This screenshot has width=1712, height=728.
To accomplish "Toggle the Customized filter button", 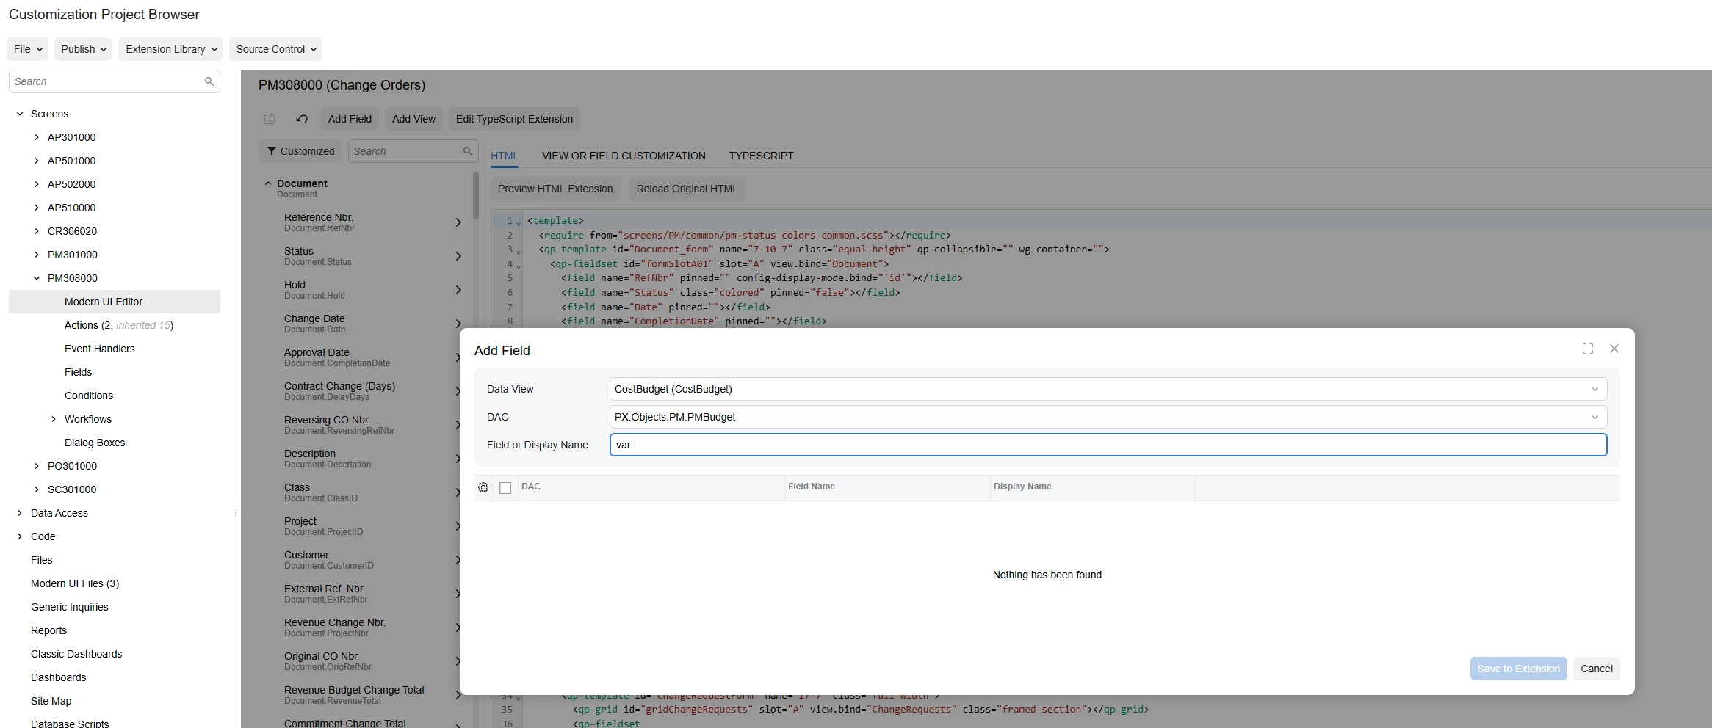I will [300, 151].
